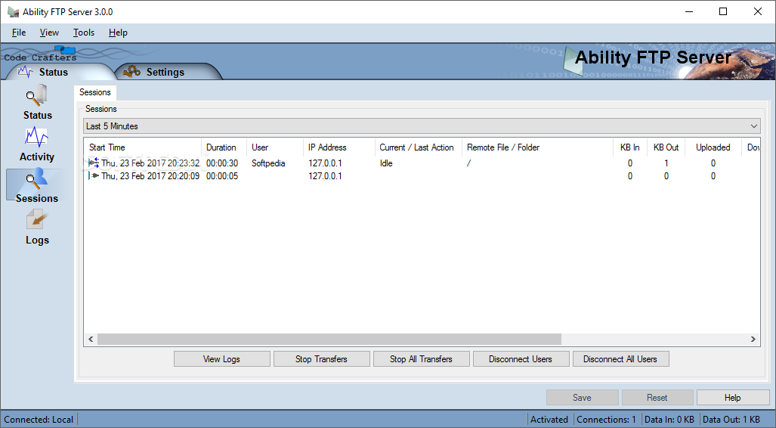Click the Help button at bottom right

(x=732, y=397)
